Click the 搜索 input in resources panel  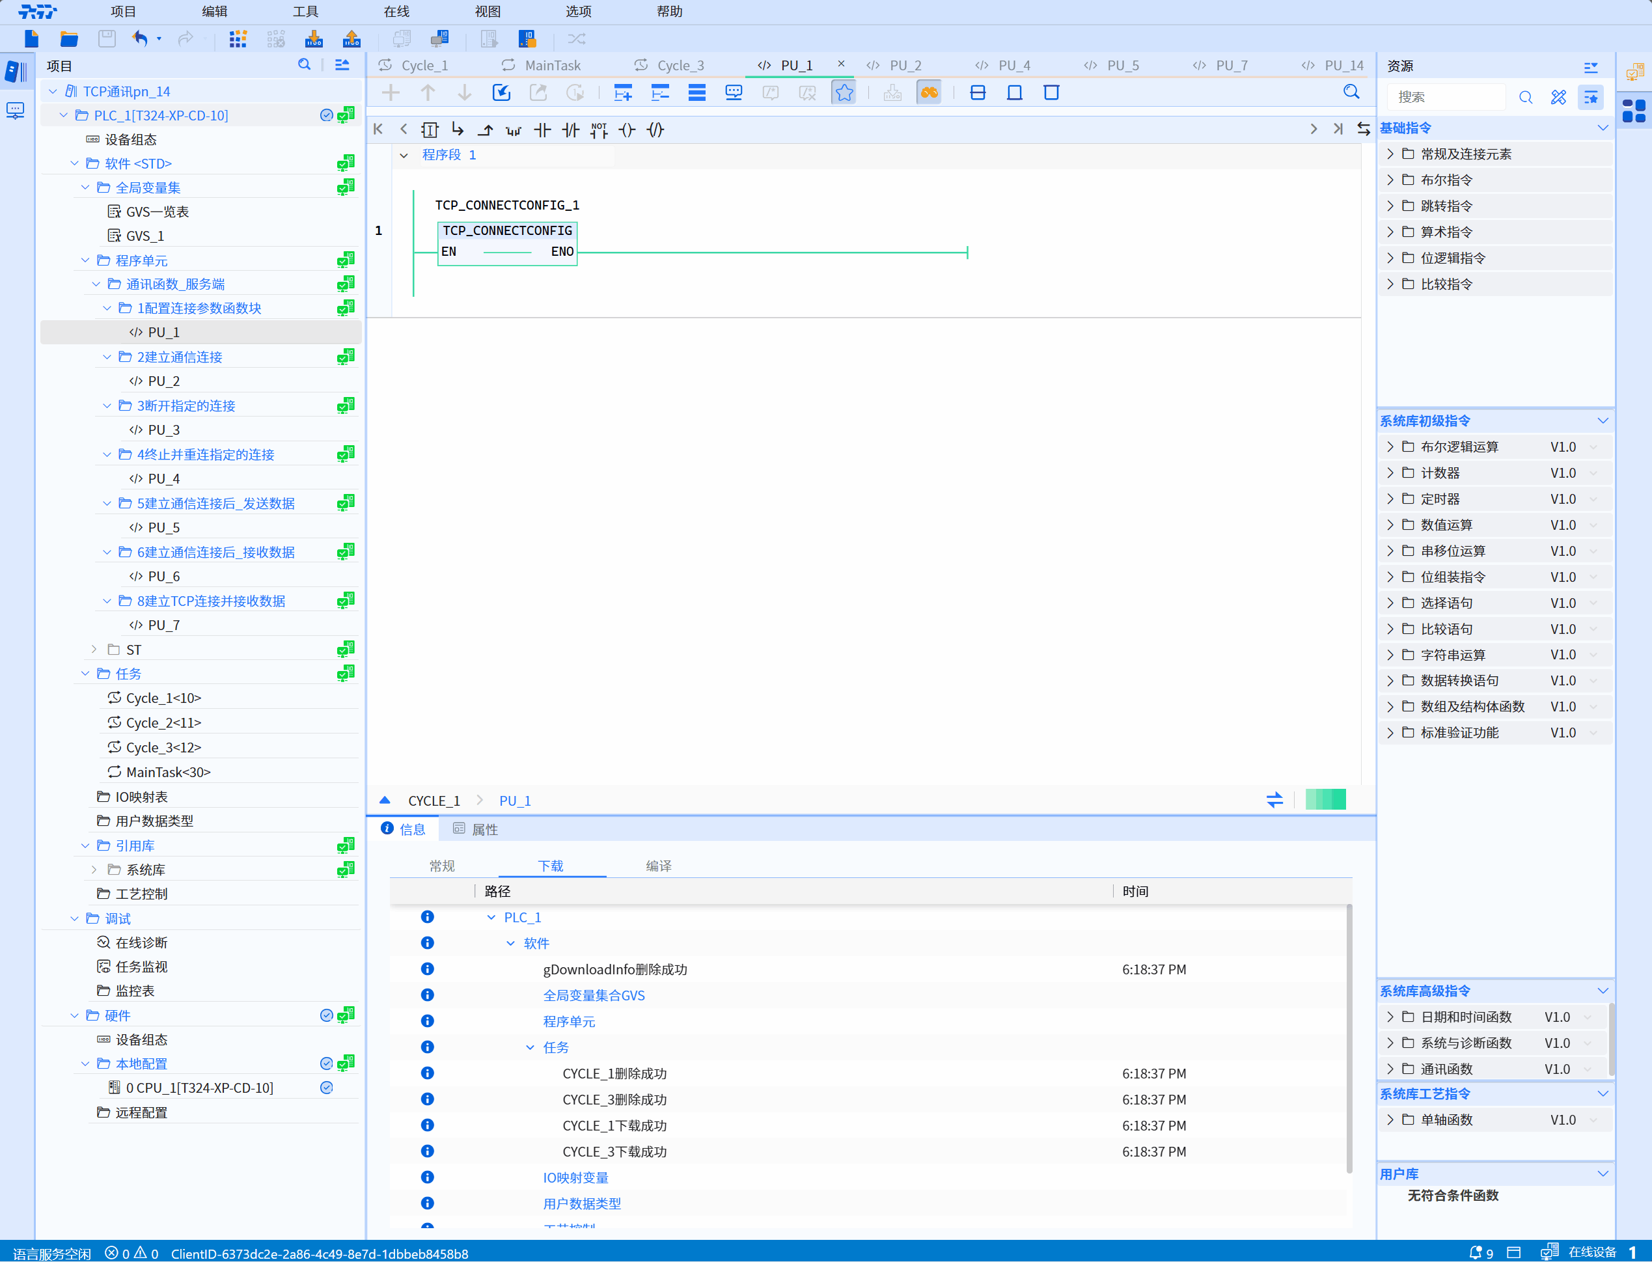point(1446,97)
